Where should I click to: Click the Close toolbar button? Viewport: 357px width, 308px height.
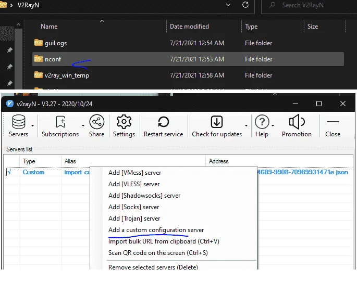[333, 126]
